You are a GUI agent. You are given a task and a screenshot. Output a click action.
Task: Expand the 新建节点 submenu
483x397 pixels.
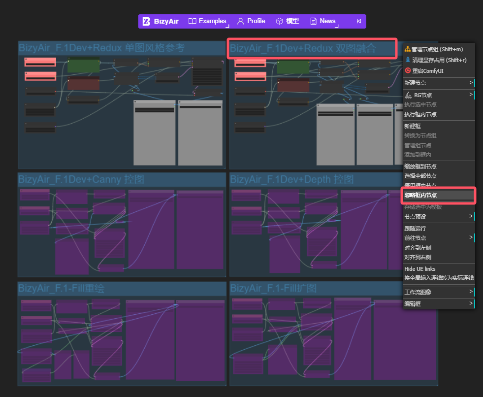439,83
